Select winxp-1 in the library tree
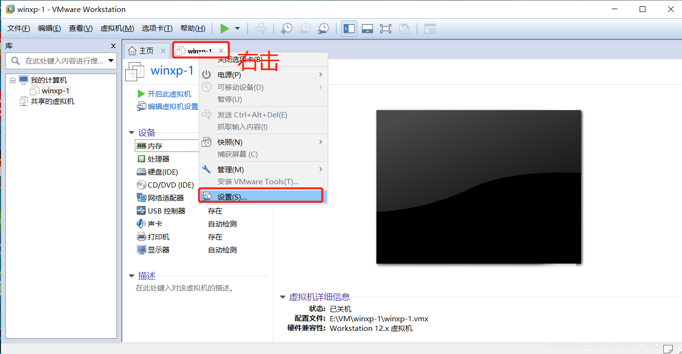The image size is (682, 354). pyautogui.click(x=55, y=90)
